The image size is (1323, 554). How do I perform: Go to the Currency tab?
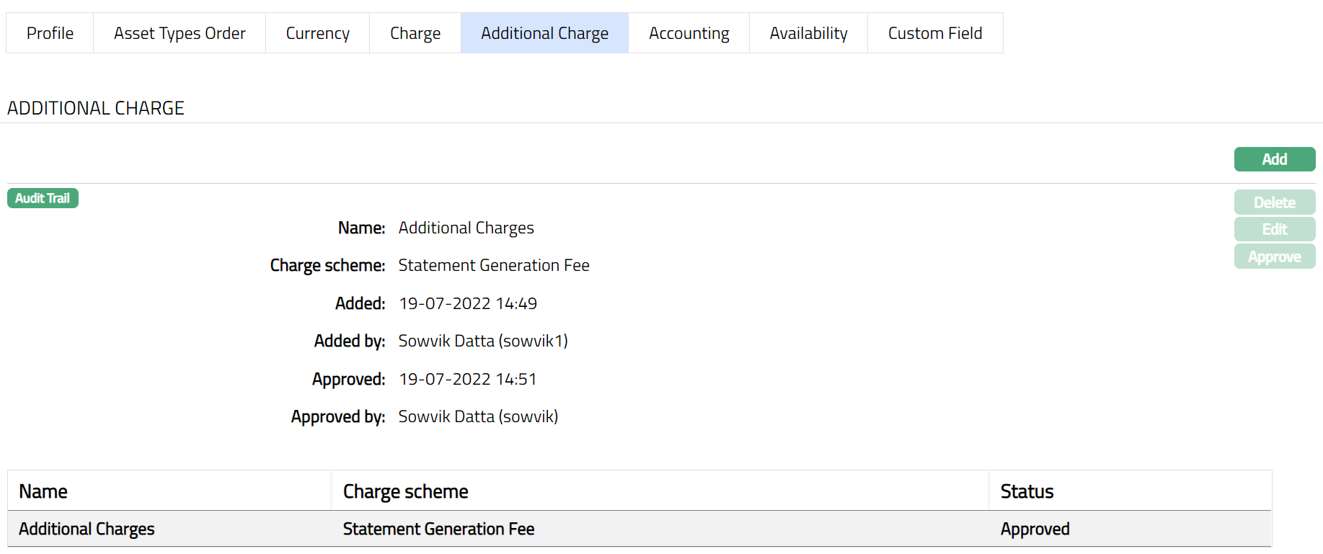[317, 33]
